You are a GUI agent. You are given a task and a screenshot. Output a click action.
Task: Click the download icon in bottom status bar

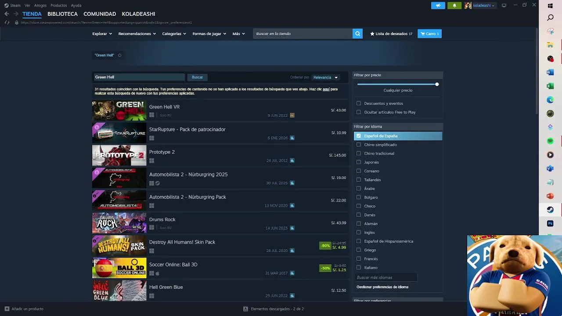tap(245, 309)
